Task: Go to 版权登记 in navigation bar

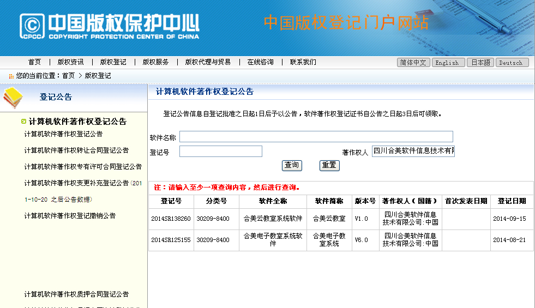Action: click(x=113, y=62)
